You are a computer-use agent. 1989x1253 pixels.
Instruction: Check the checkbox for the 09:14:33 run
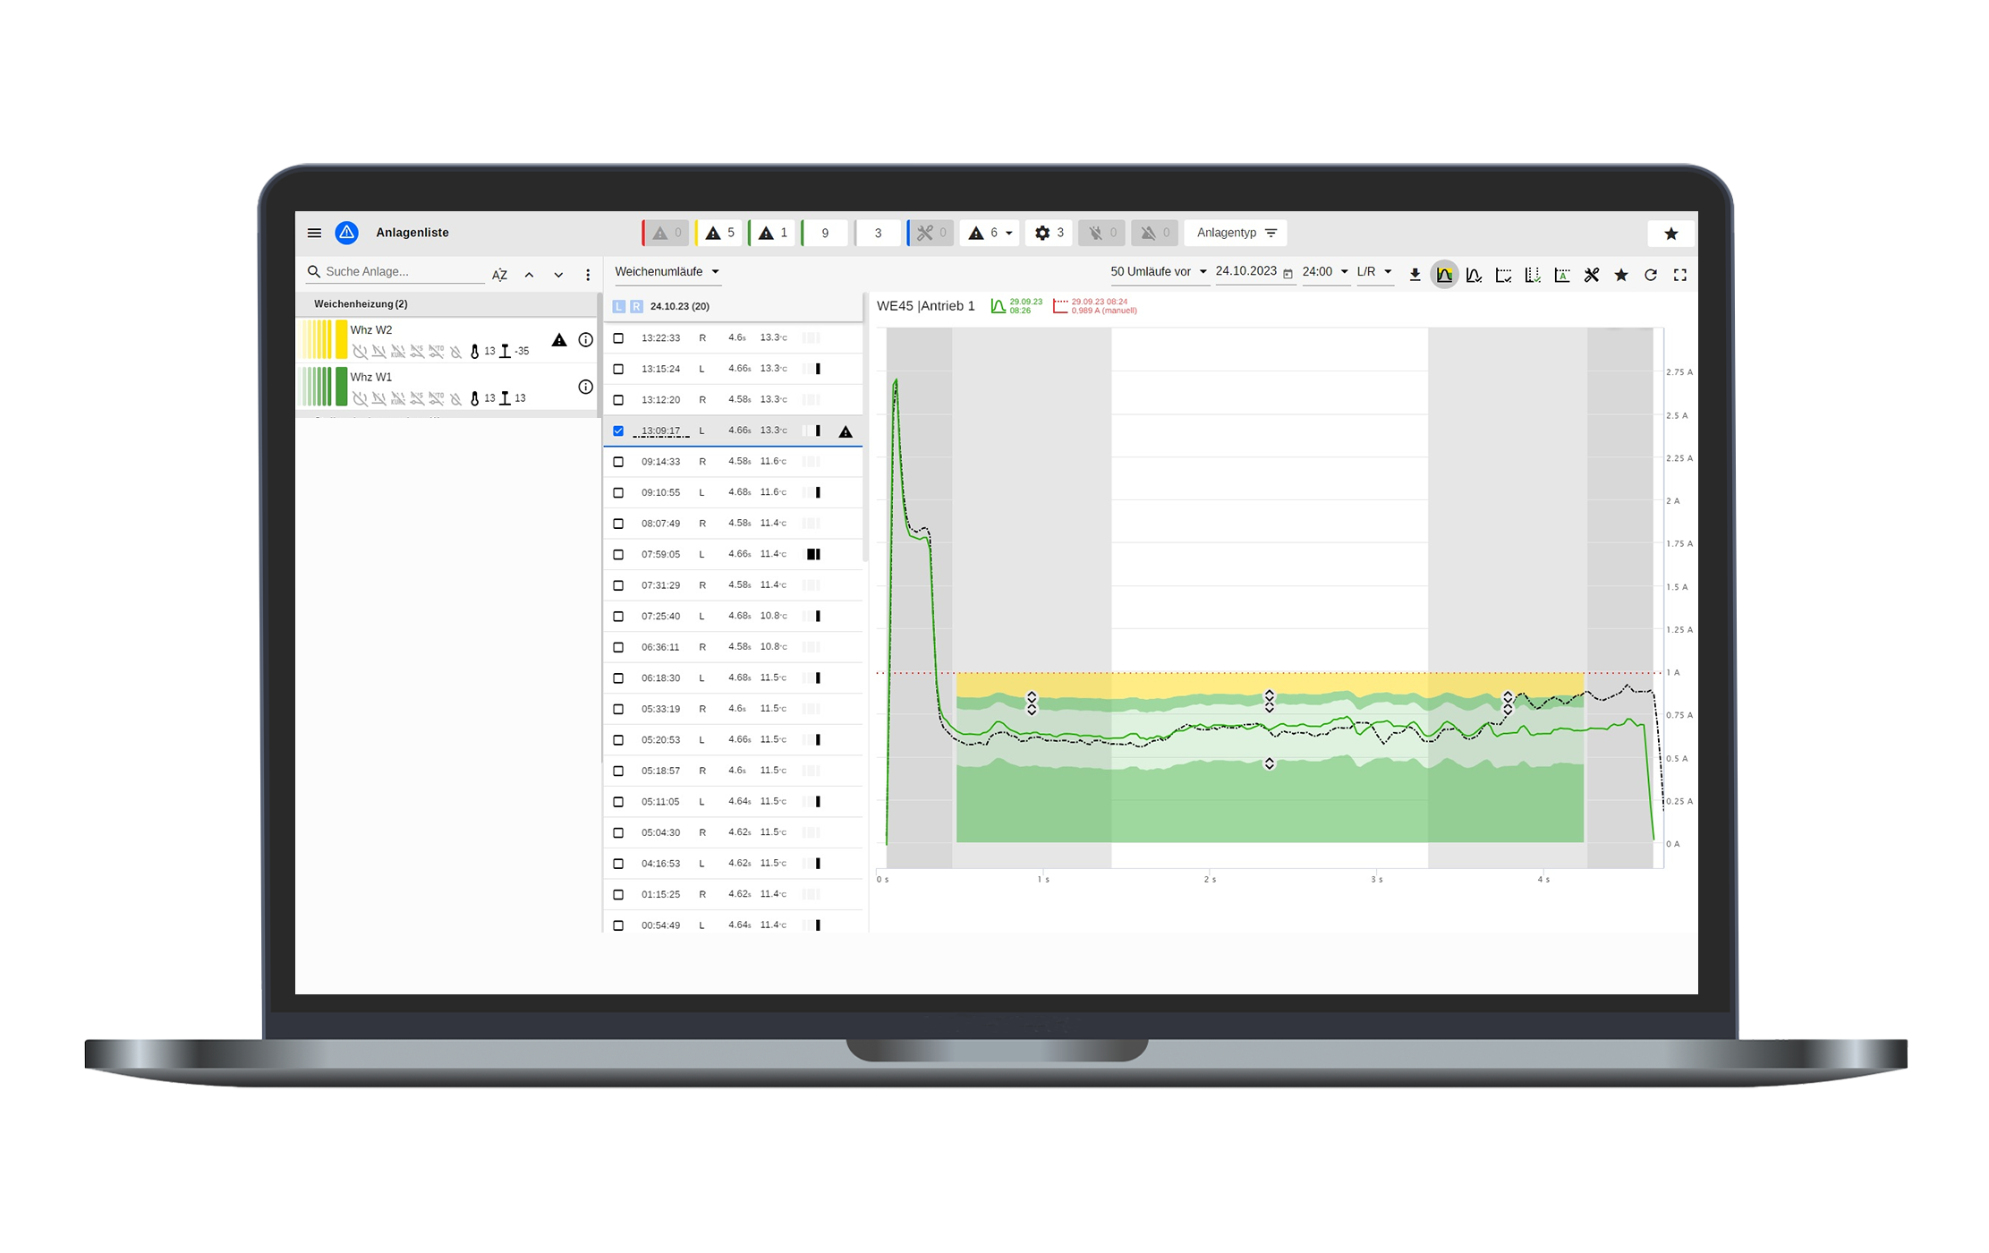[617, 461]
